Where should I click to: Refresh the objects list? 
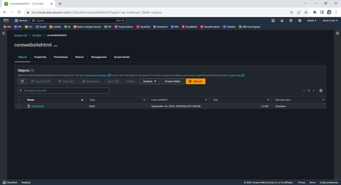[22, 81]
